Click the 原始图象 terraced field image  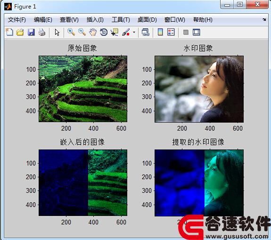(83, 89)
